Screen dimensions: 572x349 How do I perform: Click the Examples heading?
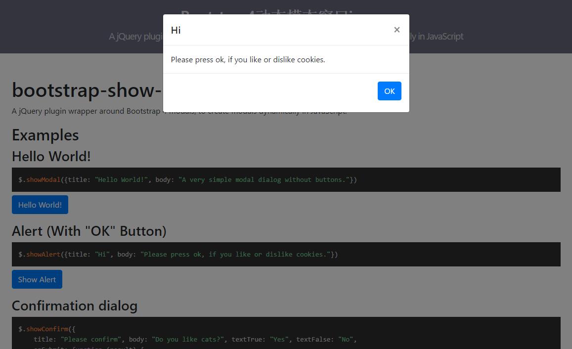coord(45,135)
